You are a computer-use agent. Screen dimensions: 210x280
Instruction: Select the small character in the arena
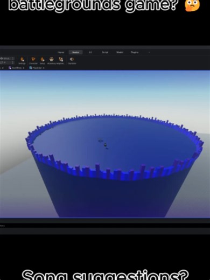coord(105,144)
